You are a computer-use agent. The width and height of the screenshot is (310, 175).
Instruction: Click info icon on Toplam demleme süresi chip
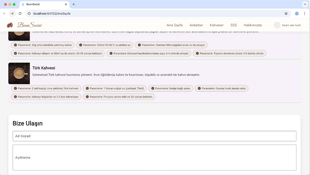(x=197, y=53)
